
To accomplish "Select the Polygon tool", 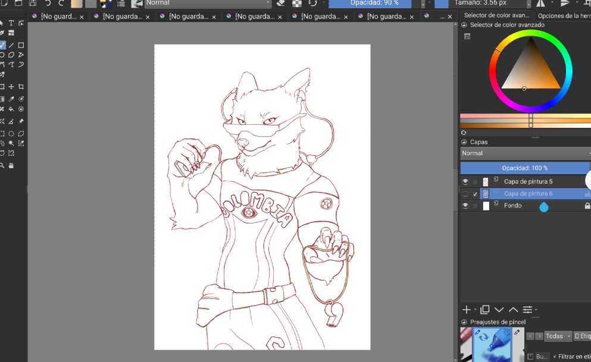I will (11, 55).
